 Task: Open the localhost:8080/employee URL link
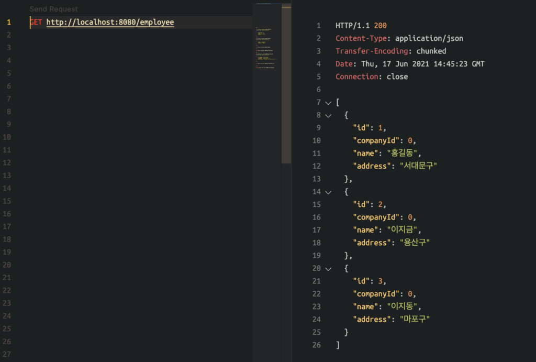click(110, 23)
